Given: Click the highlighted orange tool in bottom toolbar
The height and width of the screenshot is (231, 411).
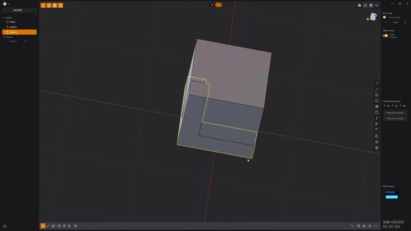Looking at the screenshot, I should tap(43, 226).
